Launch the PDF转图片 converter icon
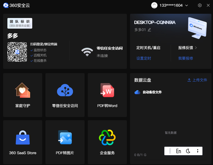Image resolution: width=213 pixels, height=165 pixels. [x=65, y=137]
